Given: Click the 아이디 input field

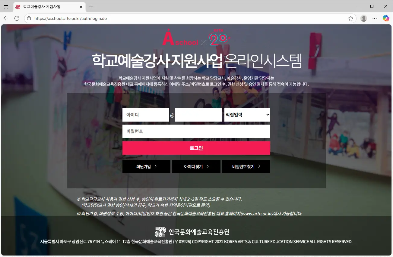Looking at the screenshot, I should [146, 115].
